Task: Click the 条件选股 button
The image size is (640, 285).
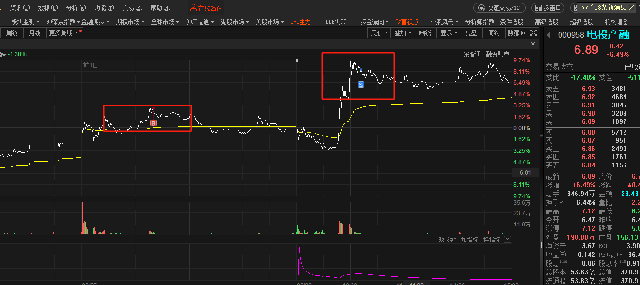Action: click(x=512, y=22)
